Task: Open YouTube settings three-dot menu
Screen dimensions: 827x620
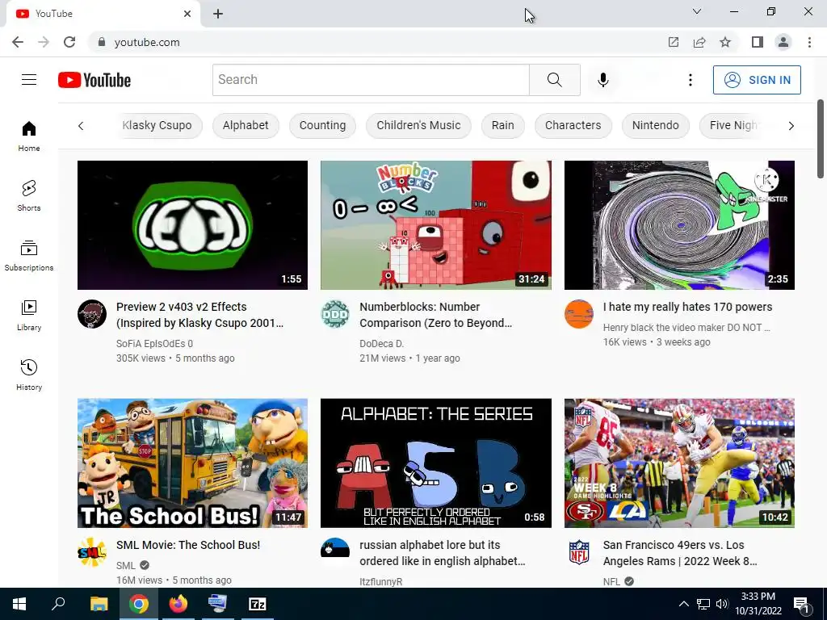Action: pos(690,80)
